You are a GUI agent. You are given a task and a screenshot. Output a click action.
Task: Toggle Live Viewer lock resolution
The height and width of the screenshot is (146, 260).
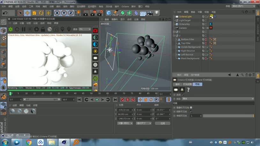point(43,29)
